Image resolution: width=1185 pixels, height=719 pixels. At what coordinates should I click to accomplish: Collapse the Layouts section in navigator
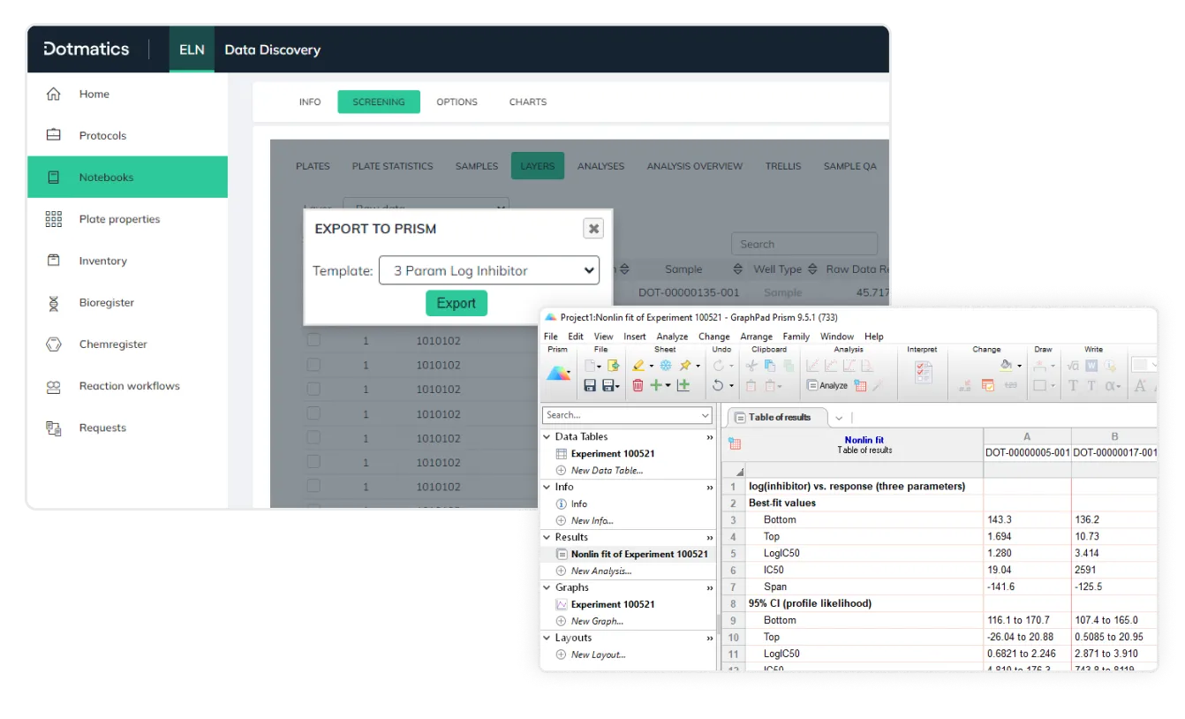[x=547, y=638]
